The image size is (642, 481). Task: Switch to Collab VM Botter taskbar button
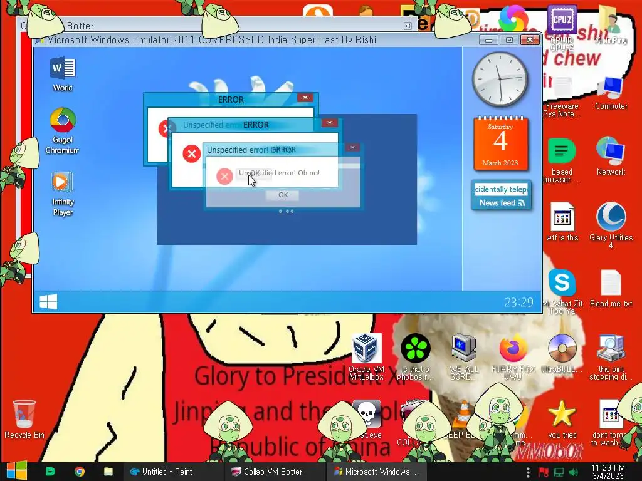point(275,472)
